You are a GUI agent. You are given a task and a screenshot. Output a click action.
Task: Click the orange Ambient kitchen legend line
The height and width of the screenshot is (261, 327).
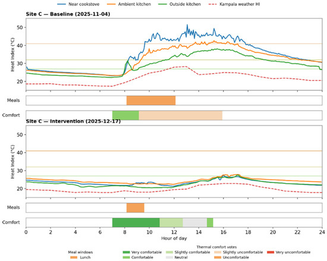(x=111, y=4)
